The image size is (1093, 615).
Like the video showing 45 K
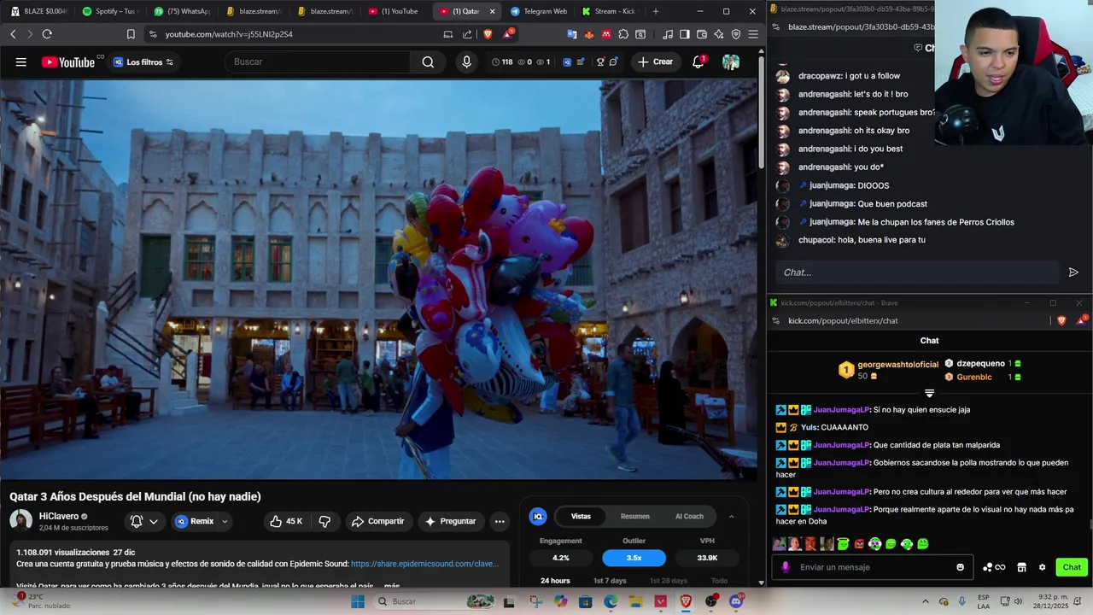pos(285,521)
